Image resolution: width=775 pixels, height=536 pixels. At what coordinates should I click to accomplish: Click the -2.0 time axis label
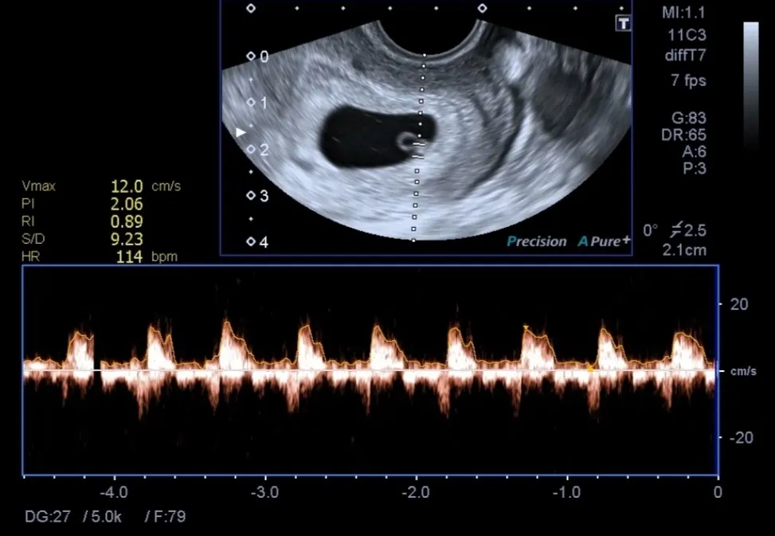[416, 492]
